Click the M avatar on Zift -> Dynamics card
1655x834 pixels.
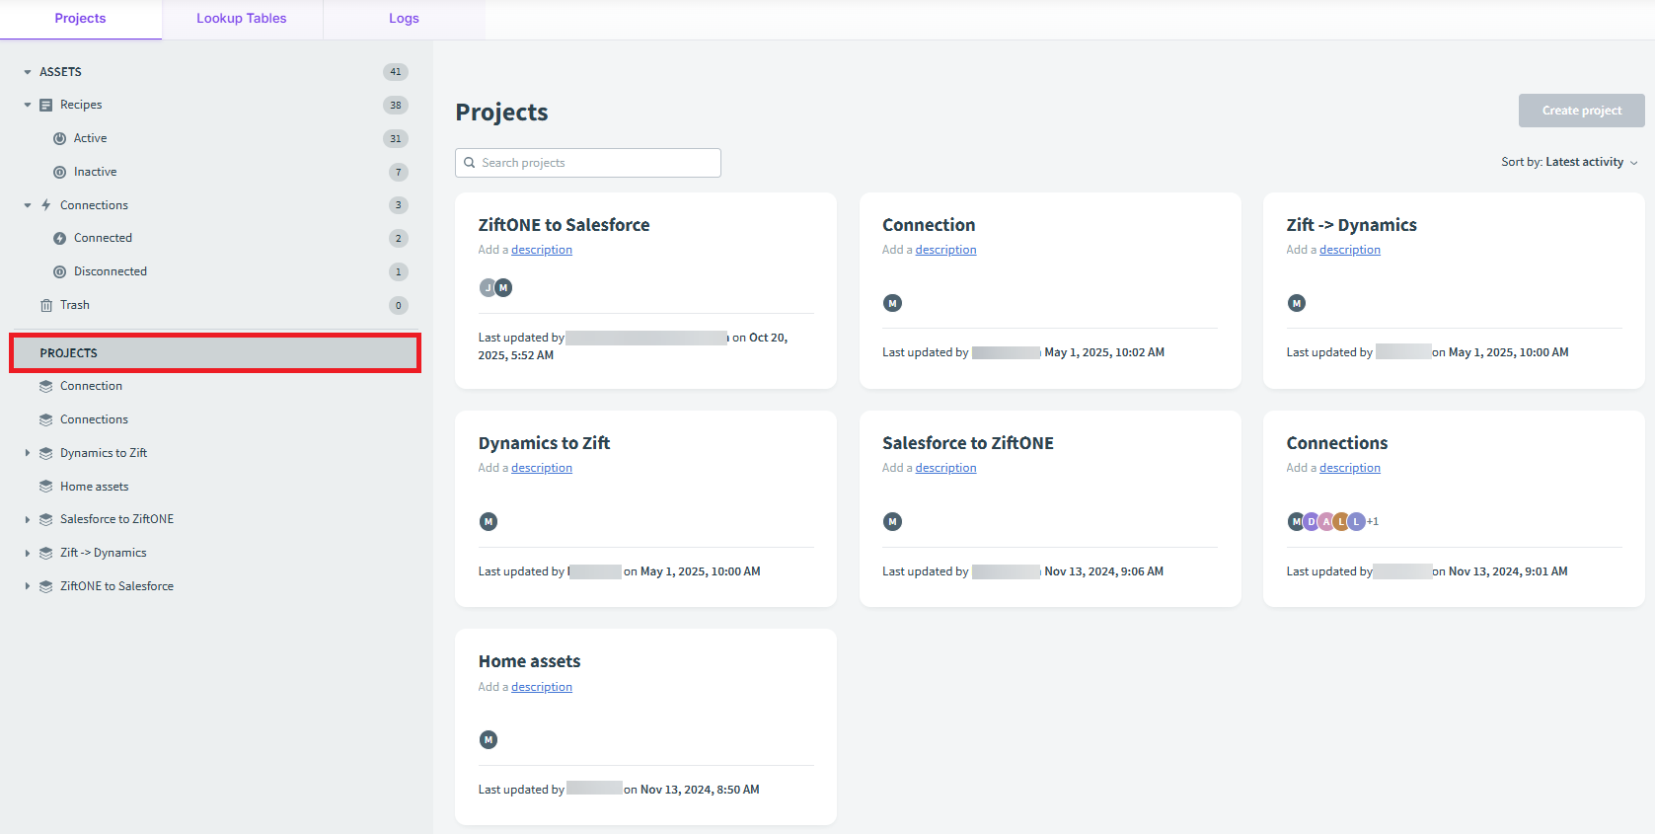click(x=1297, y=303)
